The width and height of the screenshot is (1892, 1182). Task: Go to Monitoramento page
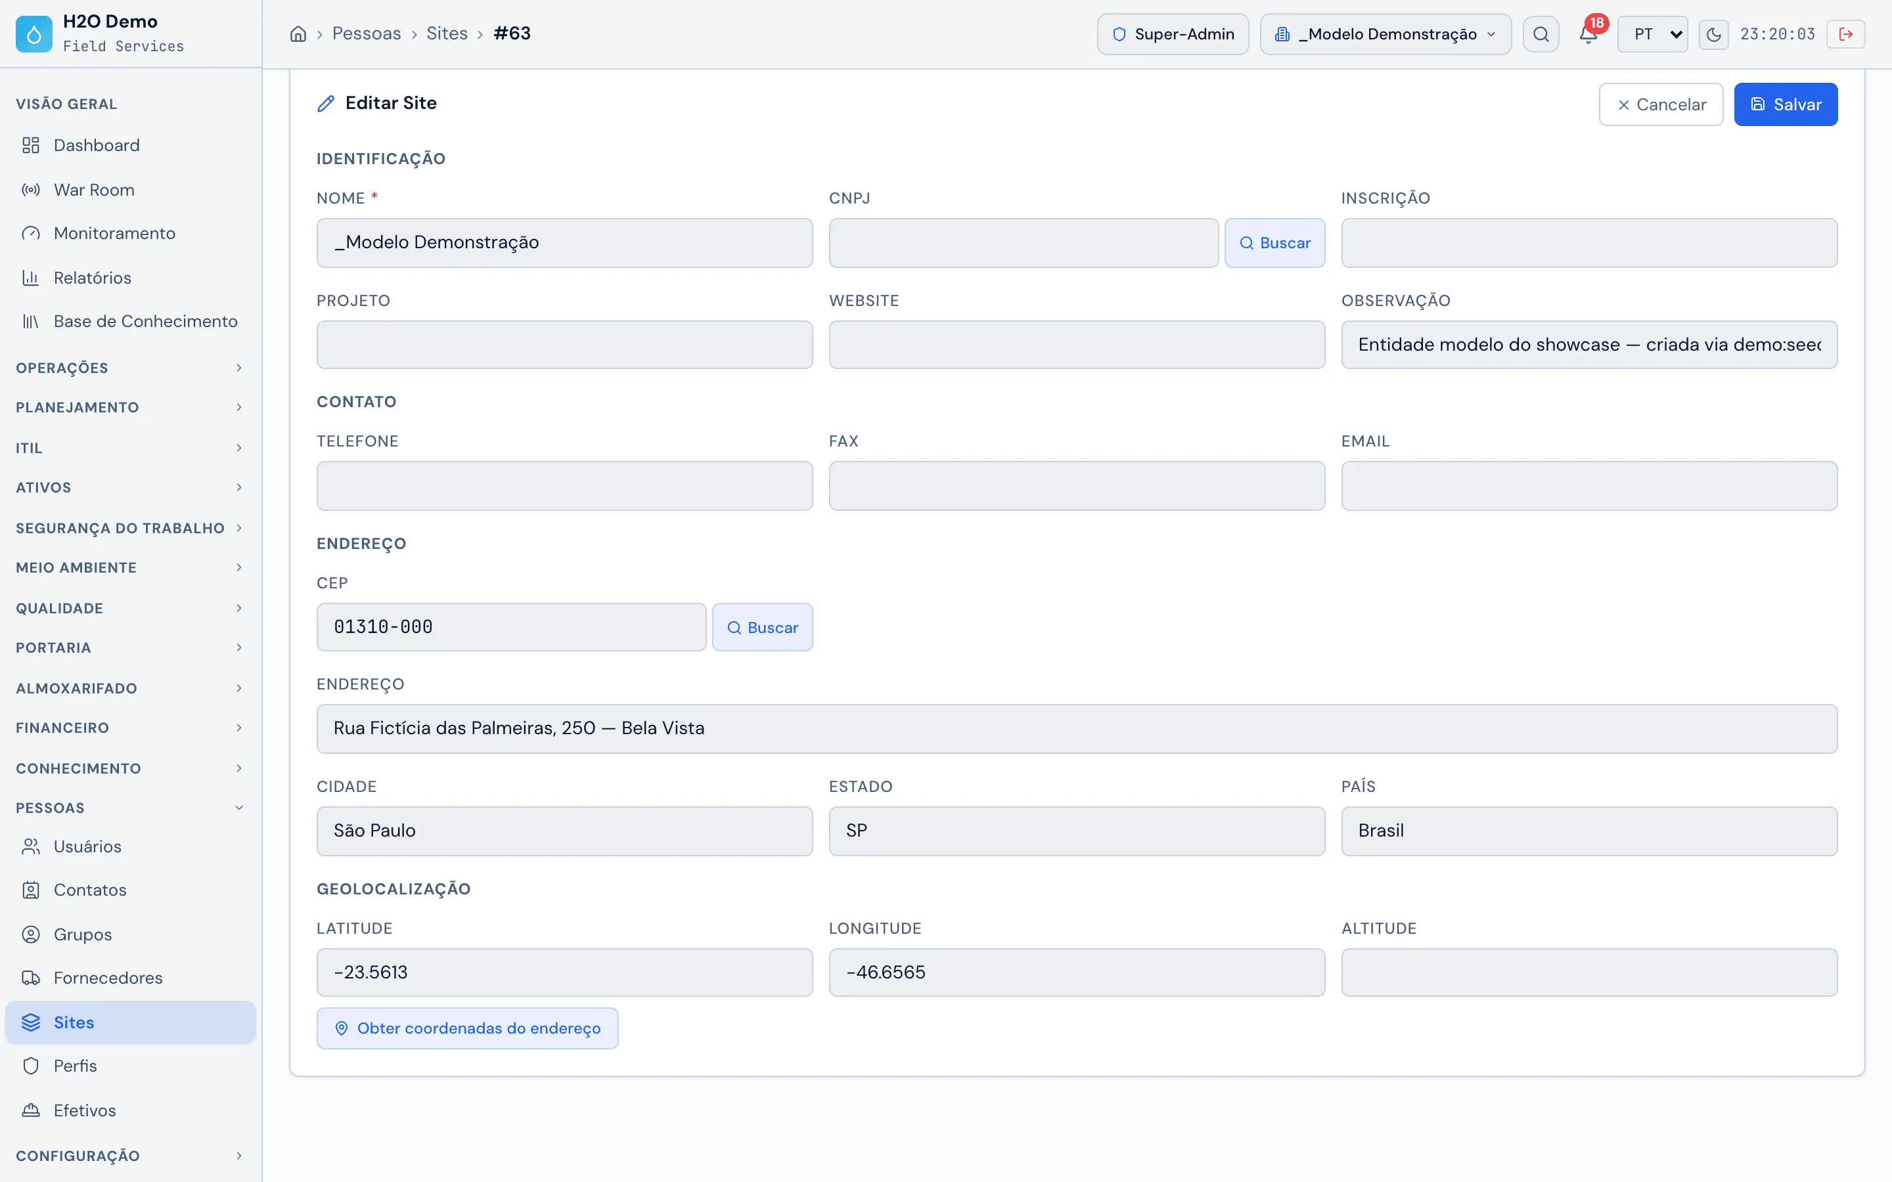131,233
